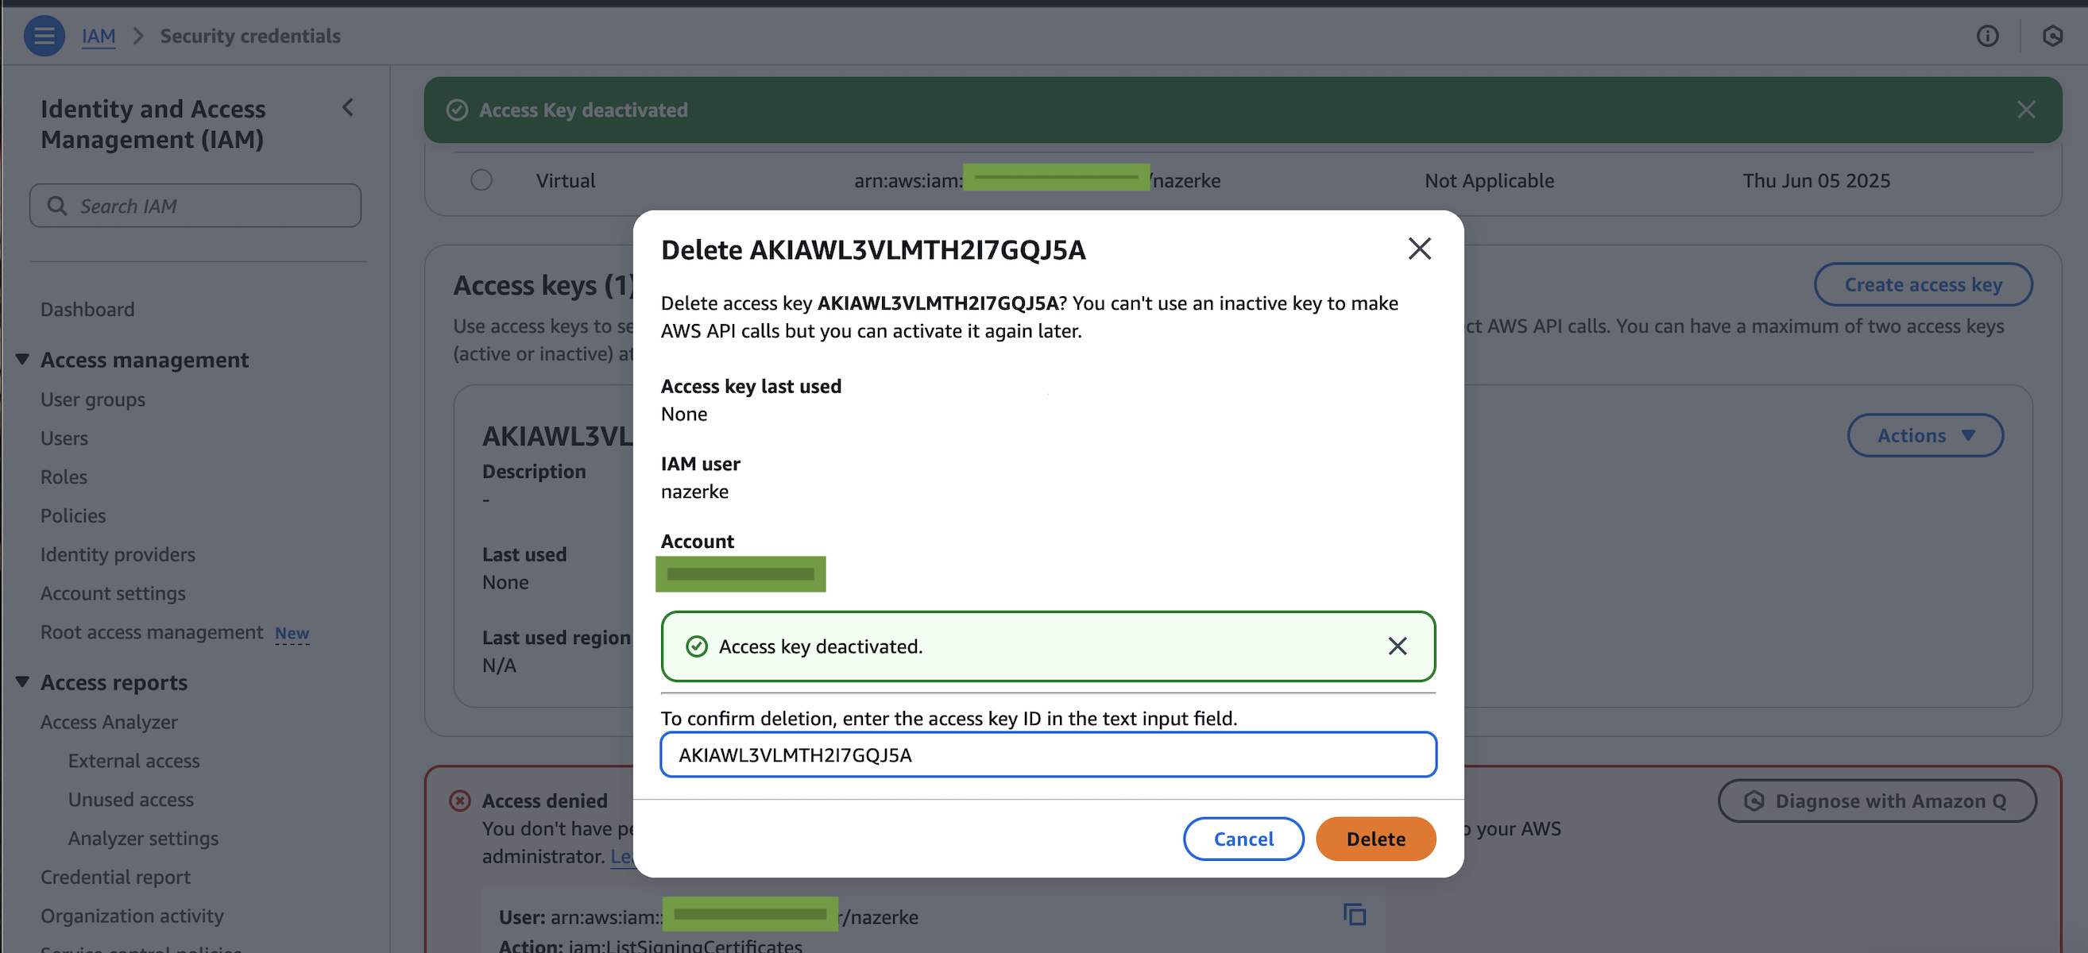Screen dimensions: 2088x953
Task: Click the 'Thu Jun 05 2025' date cell
Action: point(1816,180)
